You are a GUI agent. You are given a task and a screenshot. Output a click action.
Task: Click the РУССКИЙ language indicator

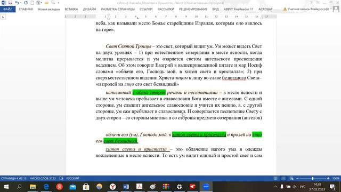[72, 178]
